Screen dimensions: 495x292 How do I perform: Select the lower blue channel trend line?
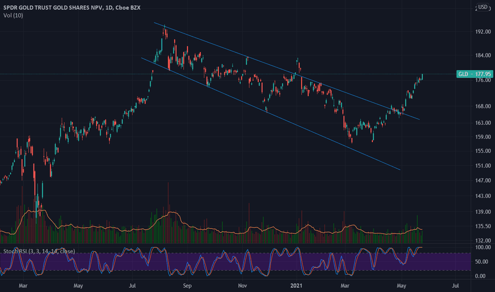tap(270, 114)
